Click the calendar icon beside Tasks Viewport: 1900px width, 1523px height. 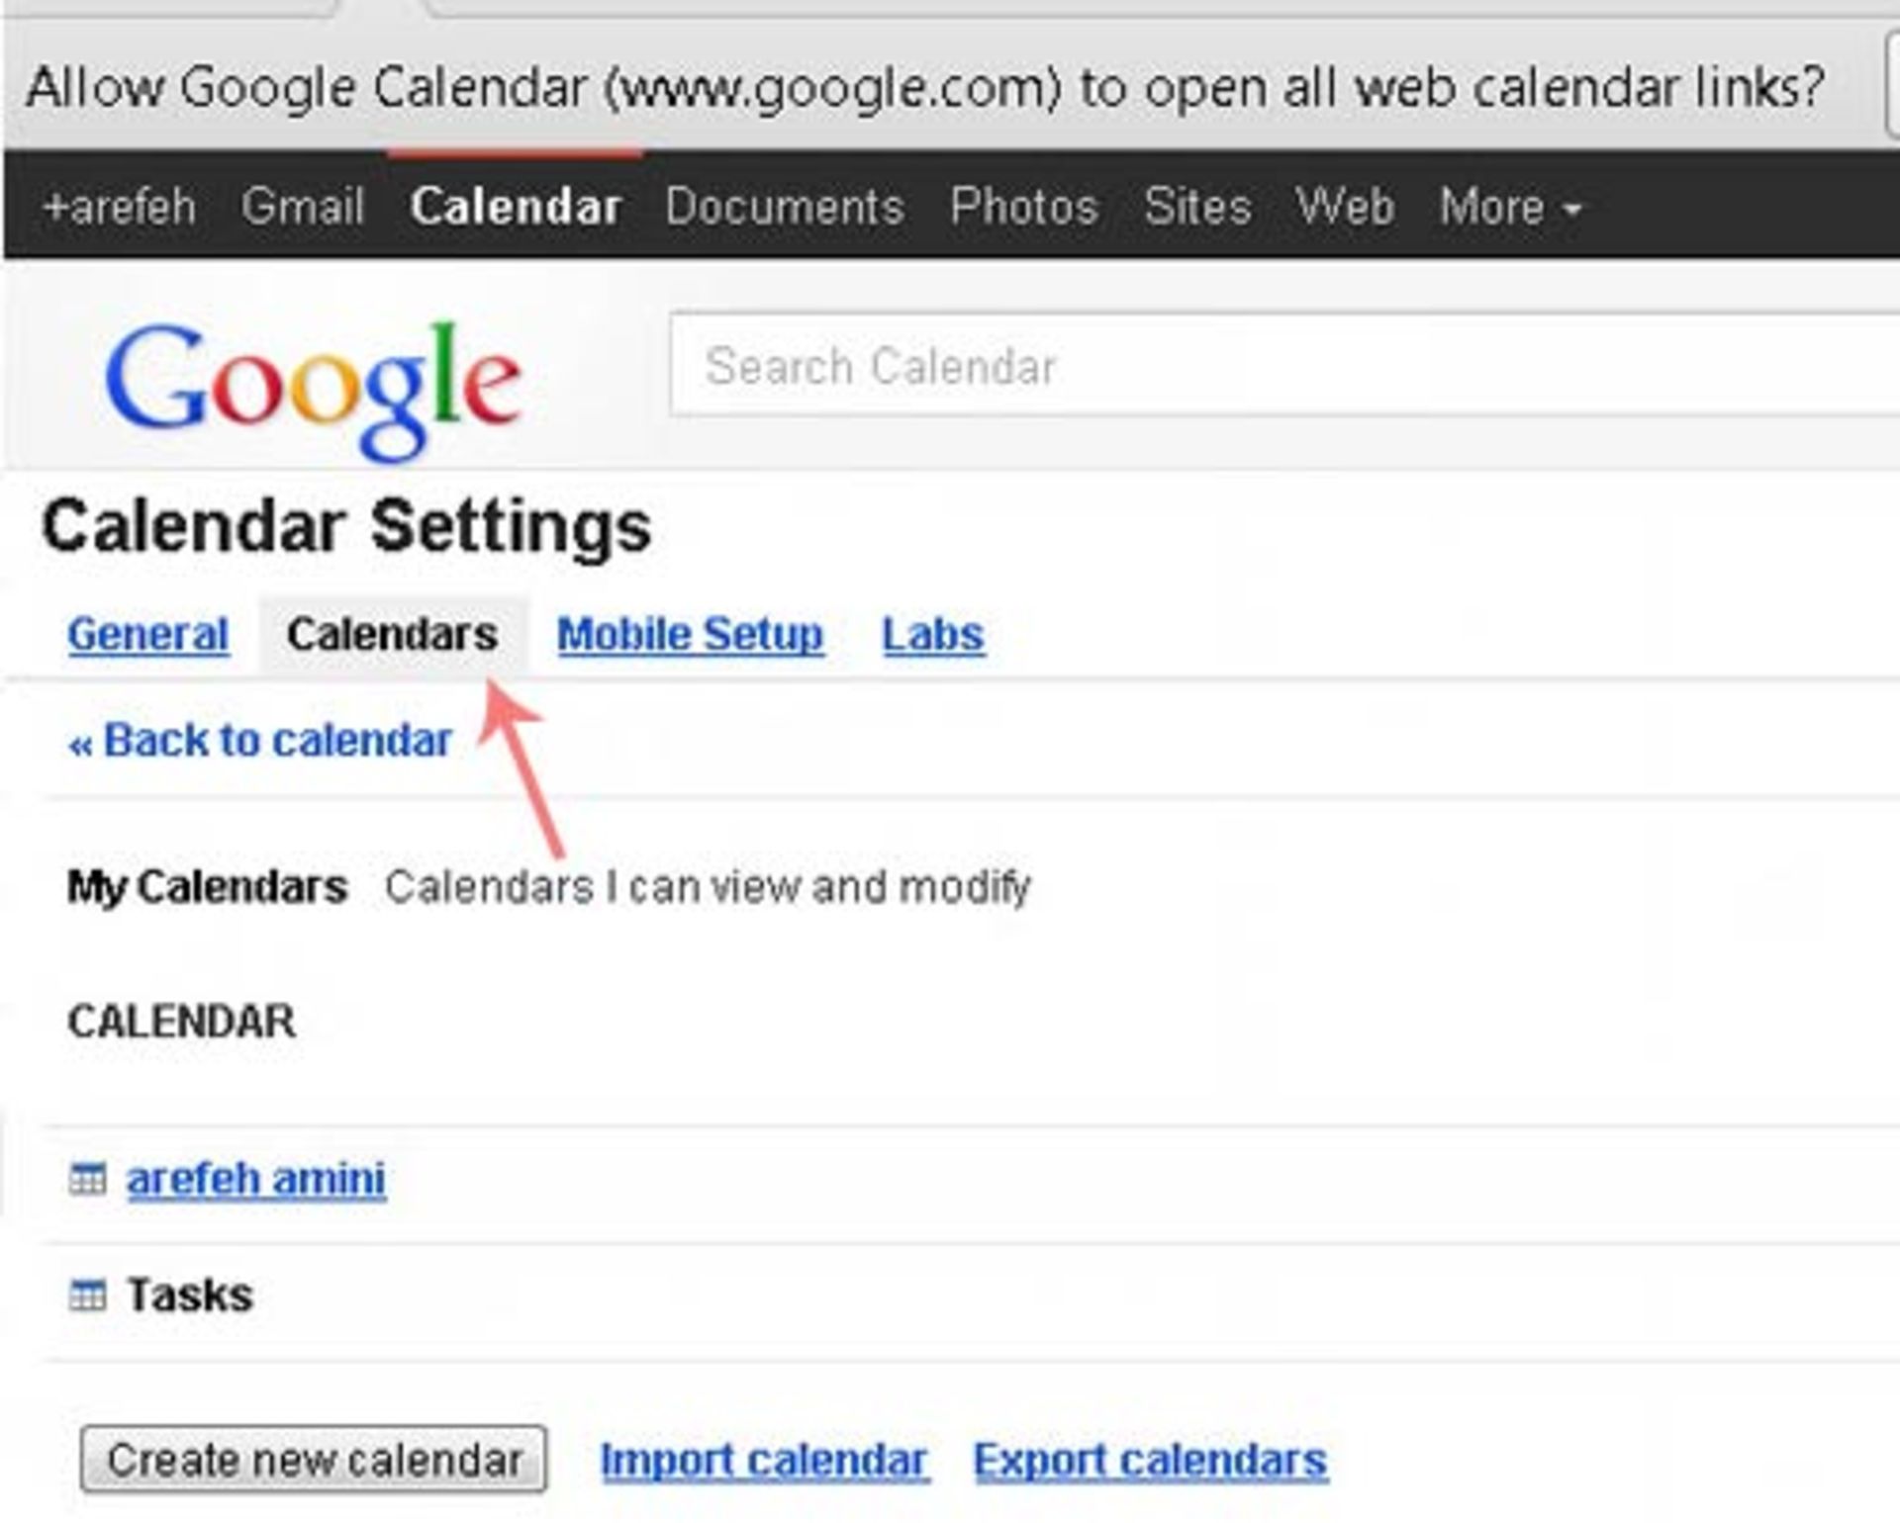87,1296
